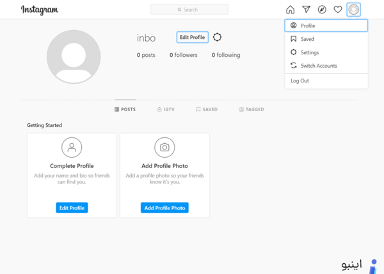This screenshot has height=274, width=384.
Task: Click the Search input field
Action: [189, 10]
